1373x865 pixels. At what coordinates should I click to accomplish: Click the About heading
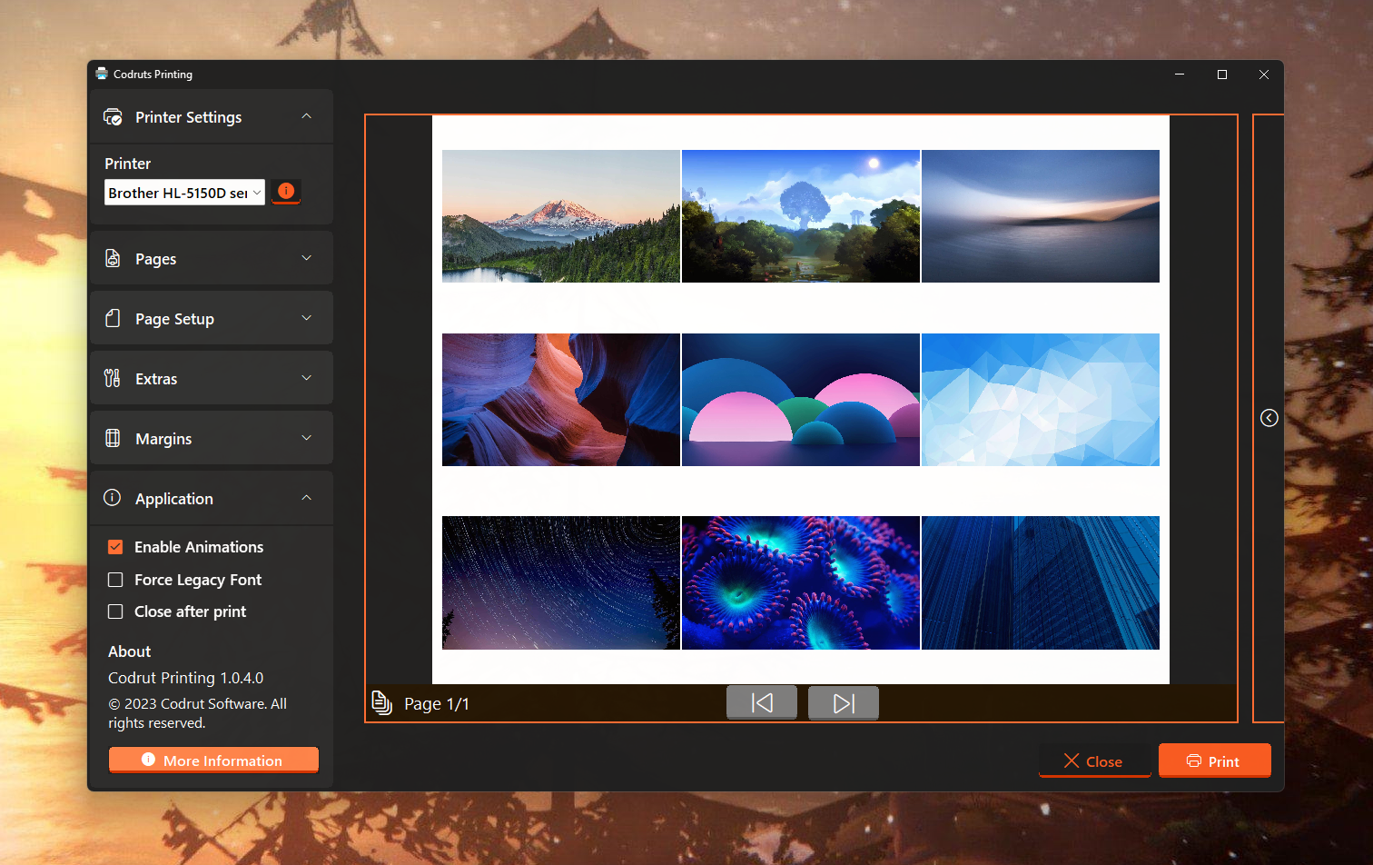tap(129, 651)
